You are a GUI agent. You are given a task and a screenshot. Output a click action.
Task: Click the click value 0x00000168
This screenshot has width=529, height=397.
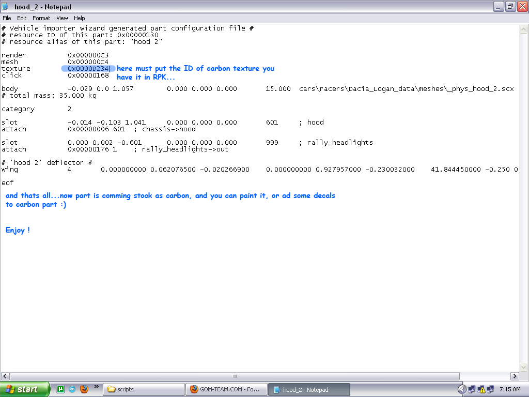pos(88,75)
